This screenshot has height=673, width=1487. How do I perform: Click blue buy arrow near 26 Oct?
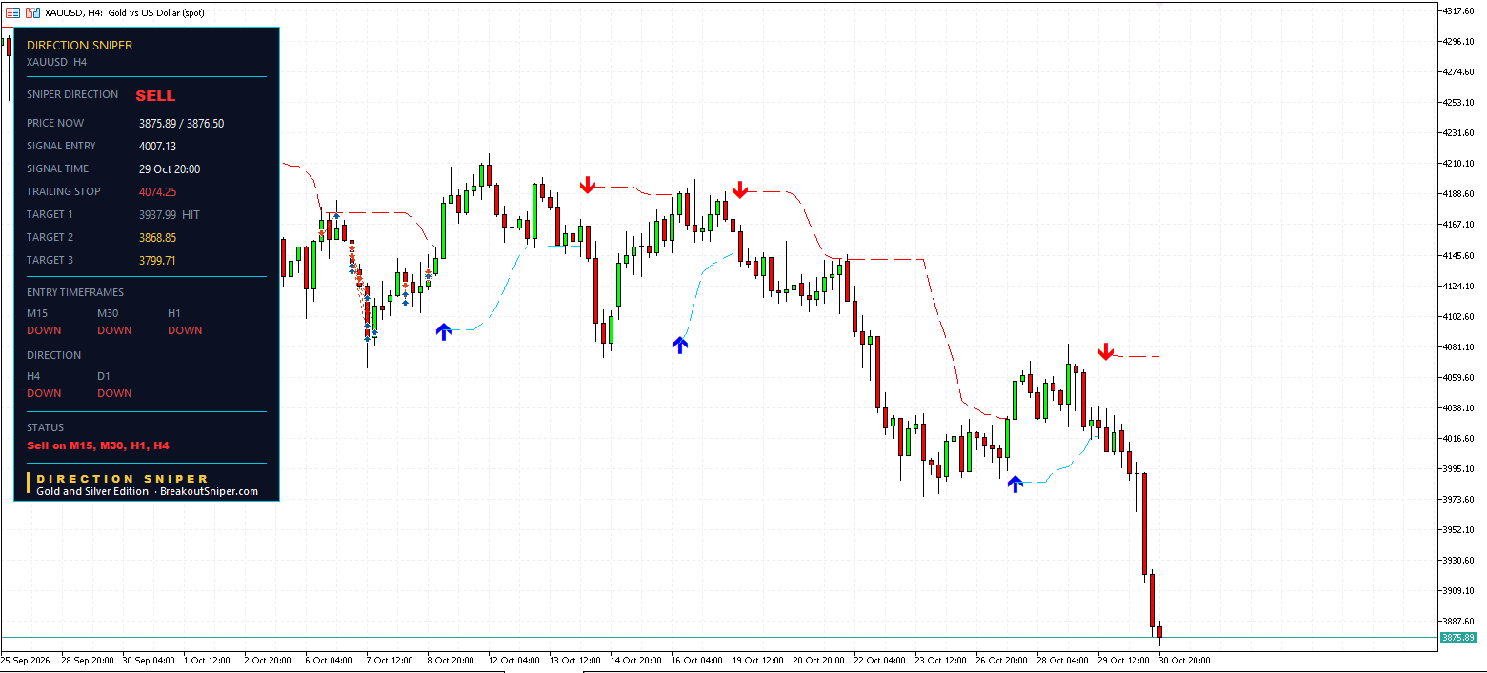click(x=1015, y=484)
